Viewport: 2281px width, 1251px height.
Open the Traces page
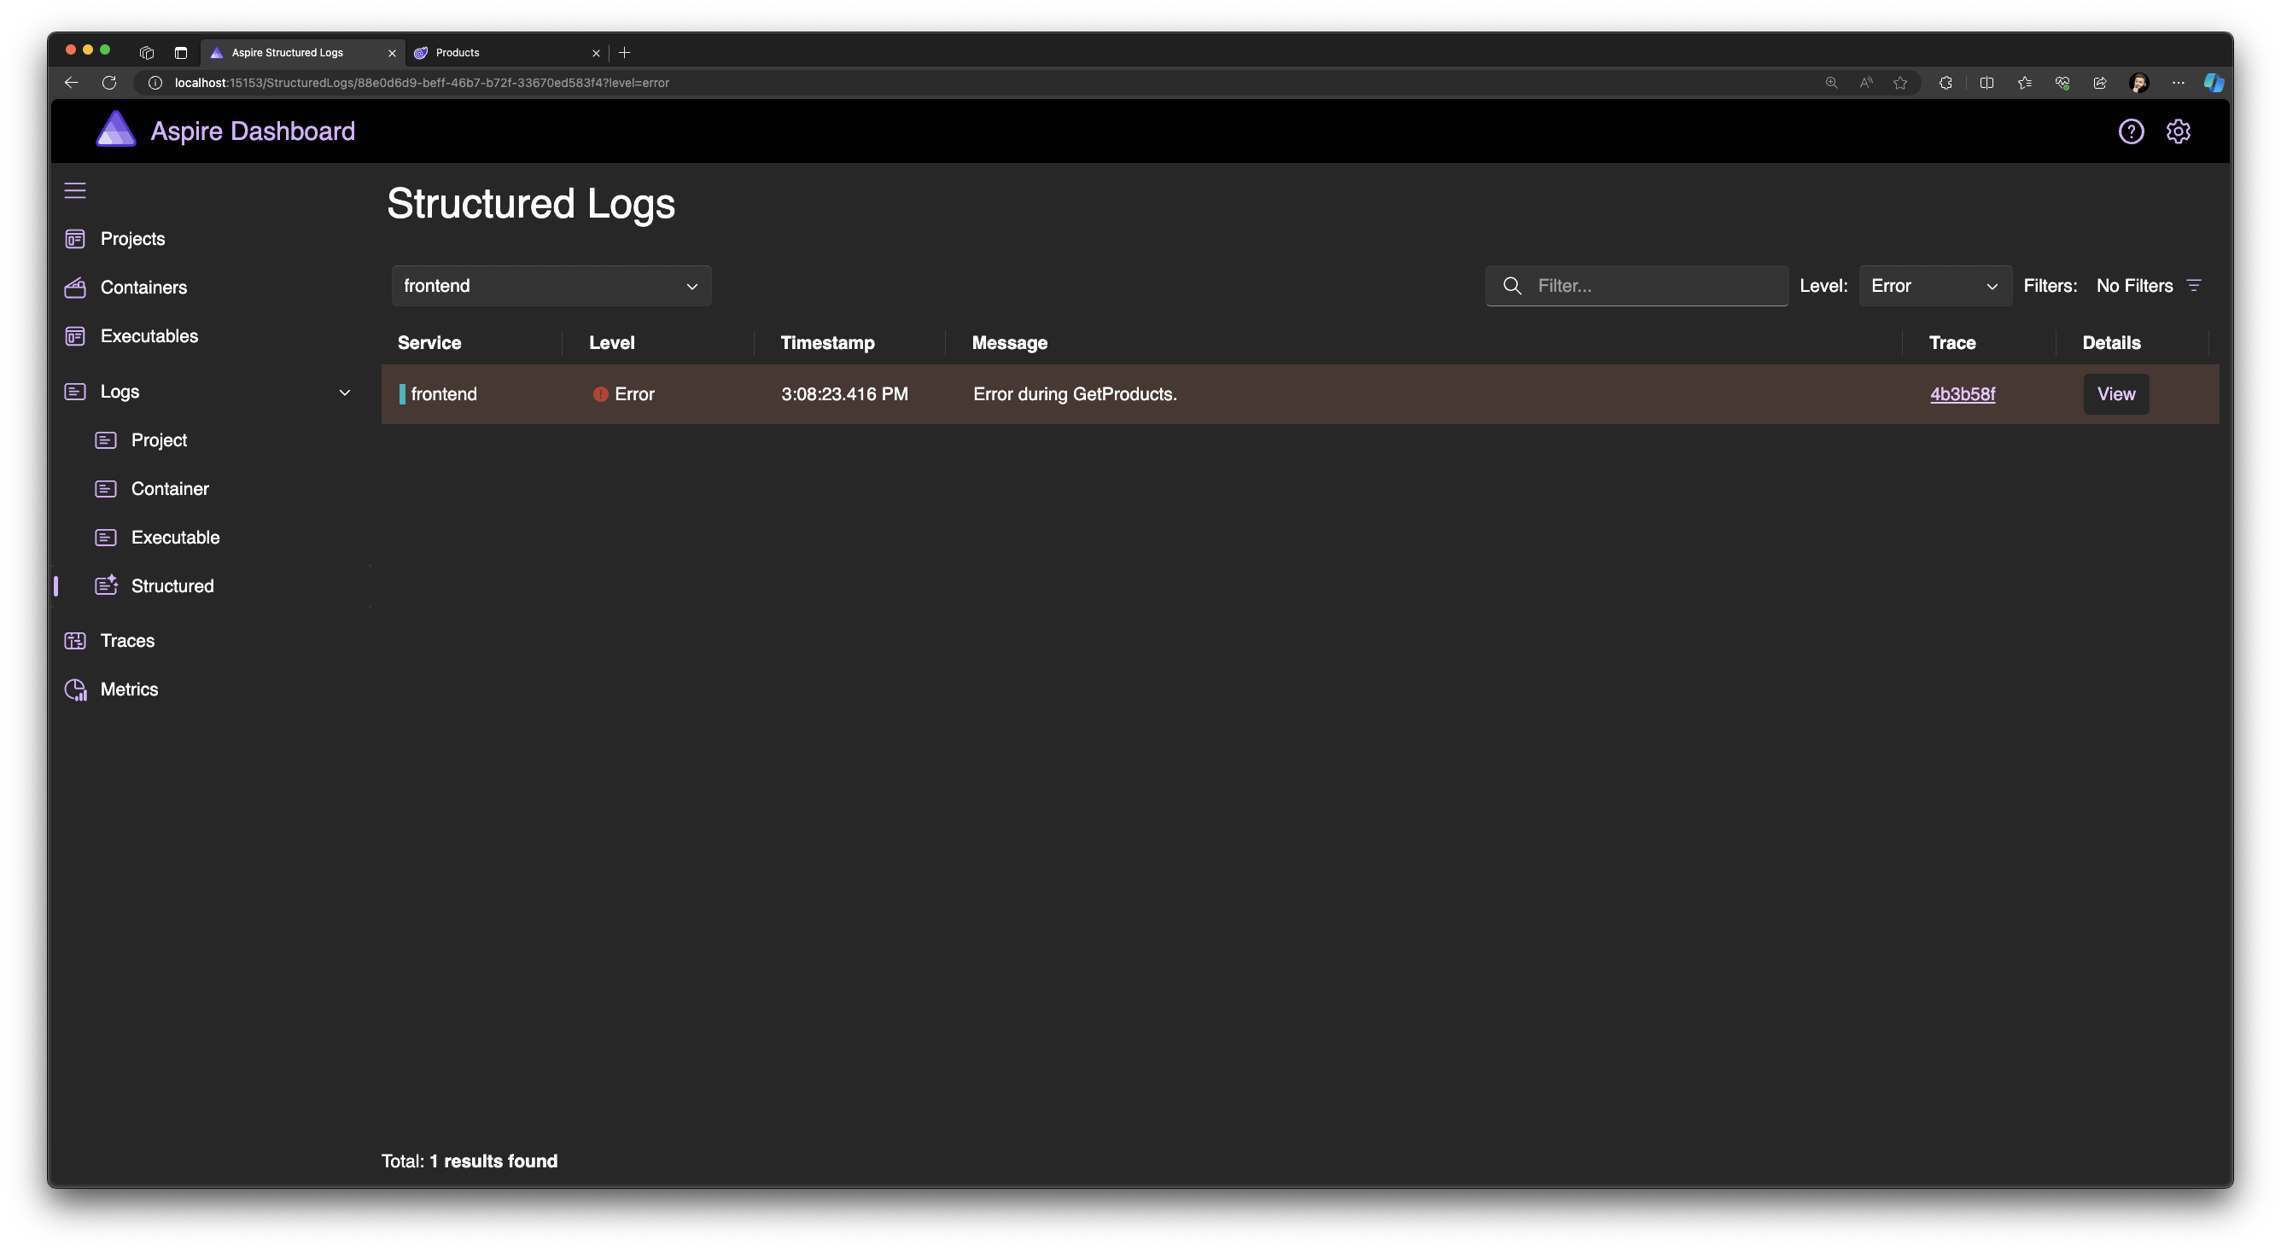click(127, 641)
